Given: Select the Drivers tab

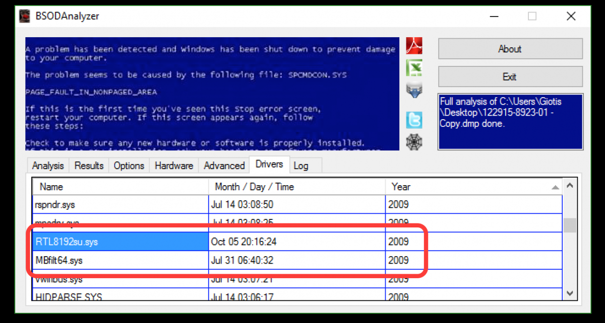Looking at the screenshot, I should pos(270,164).
